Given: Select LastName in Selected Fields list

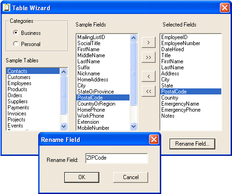Looking at the screenshot, I should (x=191, y=67).
